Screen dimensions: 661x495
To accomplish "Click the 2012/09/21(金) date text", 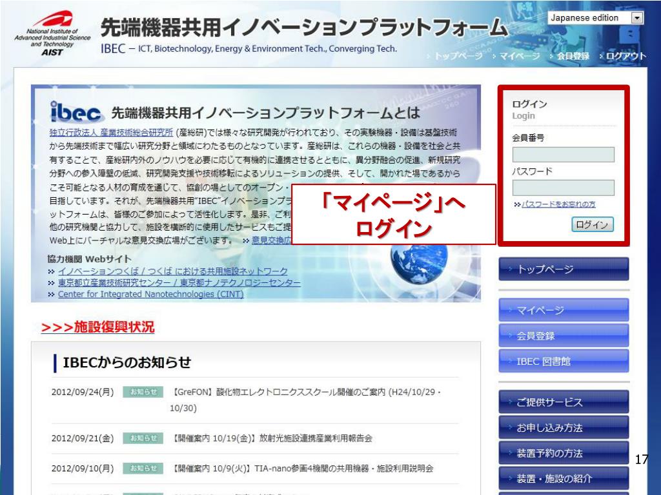I will click(x=83, y=438).
